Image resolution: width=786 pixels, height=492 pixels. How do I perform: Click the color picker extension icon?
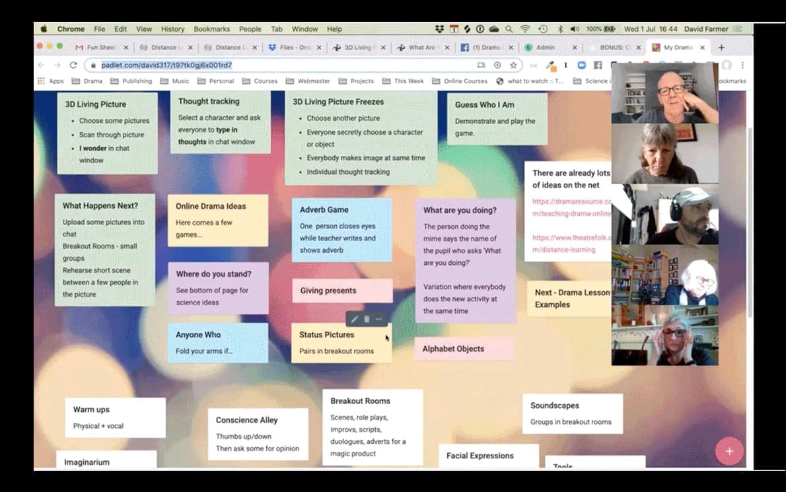550,65
